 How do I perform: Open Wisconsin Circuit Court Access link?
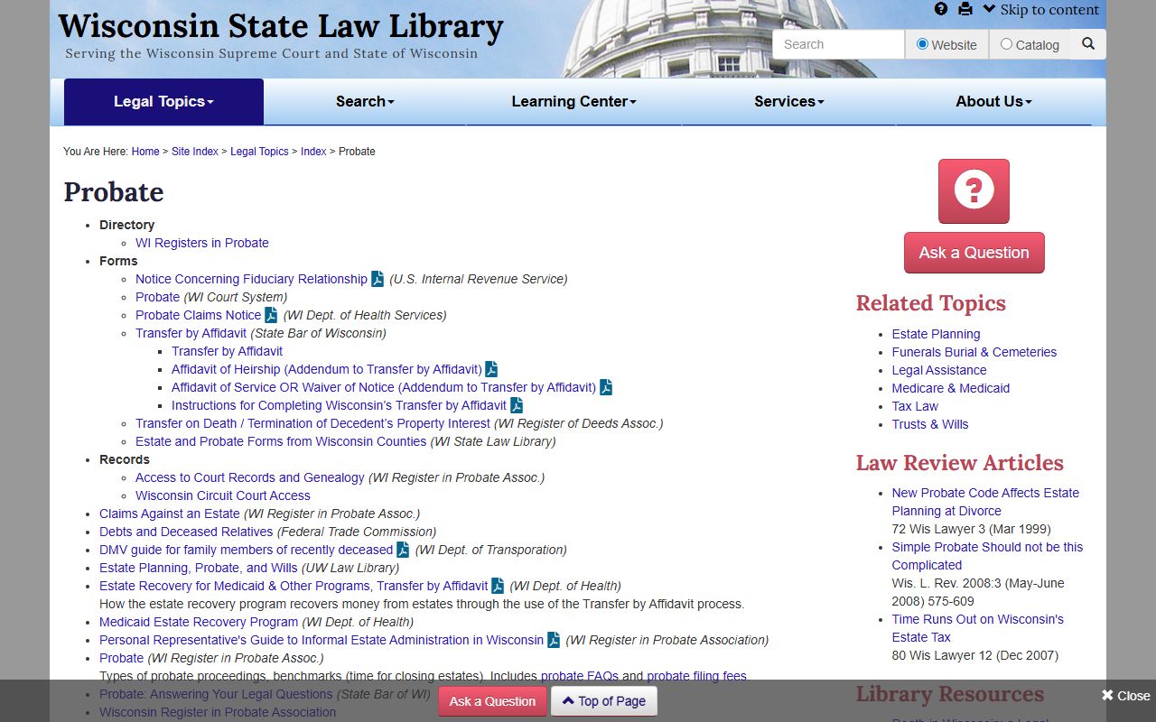223,495
